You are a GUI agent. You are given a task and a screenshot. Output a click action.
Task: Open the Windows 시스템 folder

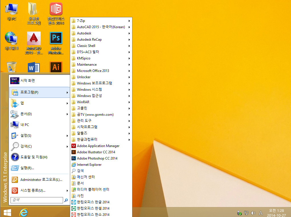[101, 90]
